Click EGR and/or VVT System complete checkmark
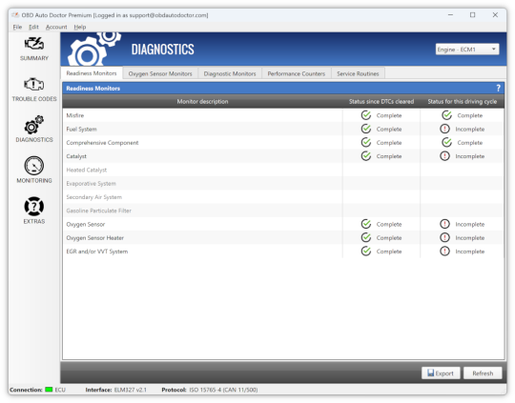Image resolution: width=515 pixels, height=403 pixels. pyautogui.click(x=366, y=252)
